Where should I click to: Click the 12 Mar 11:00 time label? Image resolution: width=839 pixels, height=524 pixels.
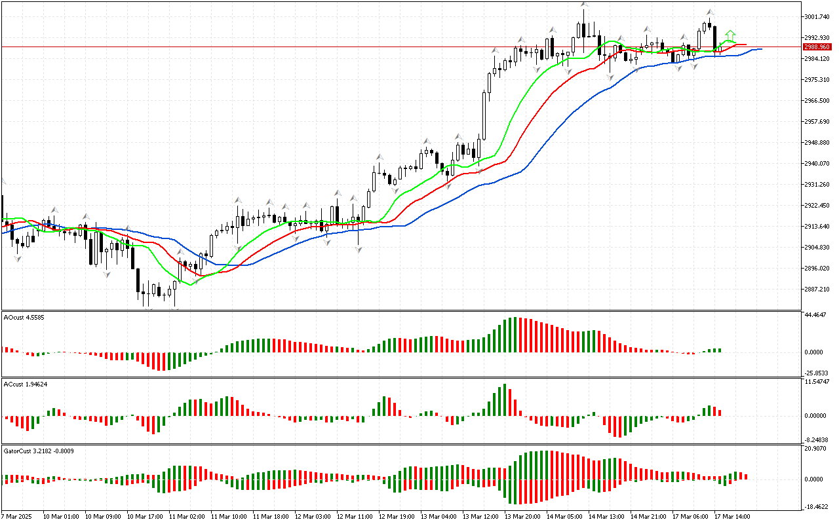(355, 516)
